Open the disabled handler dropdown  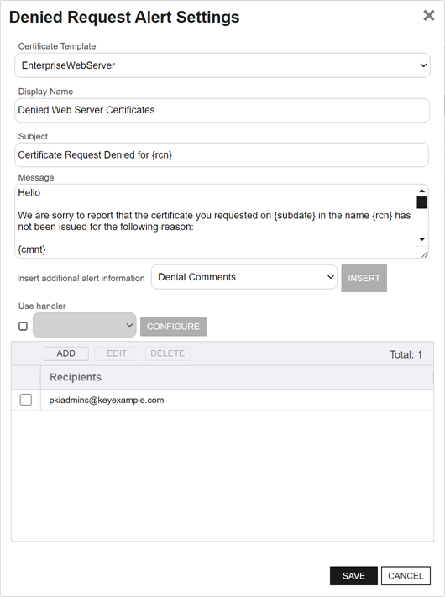tap(85, 325)
